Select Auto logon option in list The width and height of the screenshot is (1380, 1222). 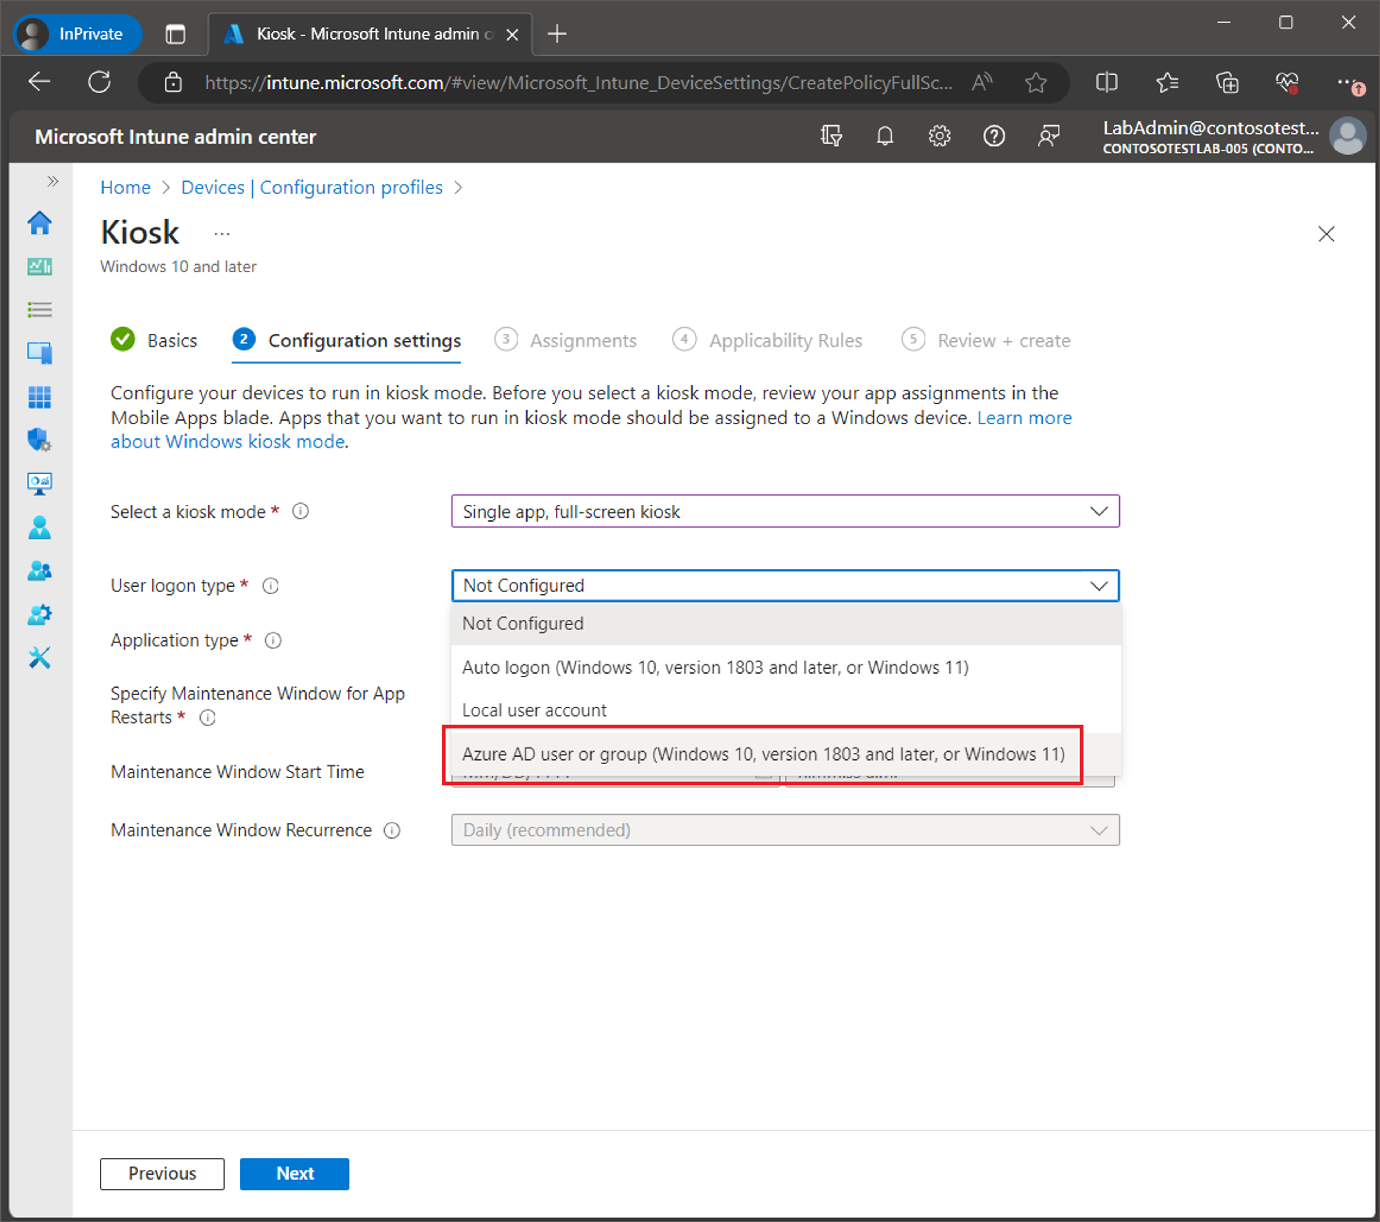(786, 667)
